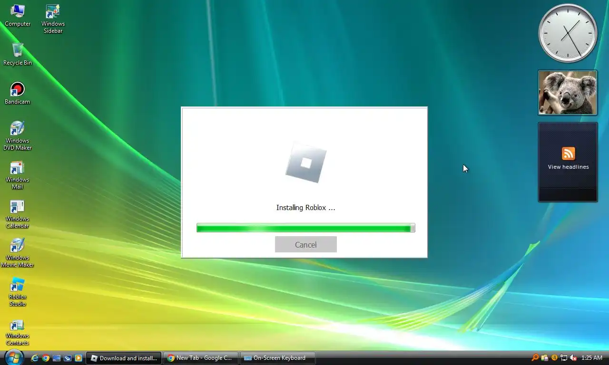Click 'View headlines' in feed gadget
Screen dimensions: 609x365
568,167
